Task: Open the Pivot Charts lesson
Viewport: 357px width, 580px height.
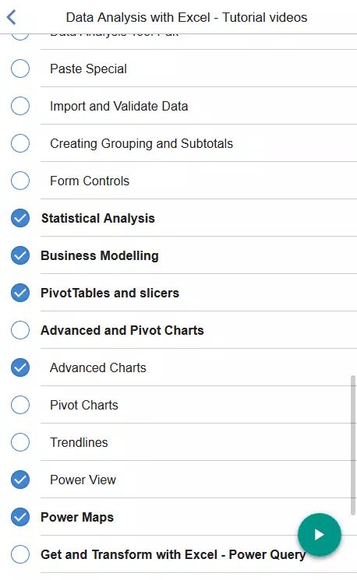Action: (84, 405)
